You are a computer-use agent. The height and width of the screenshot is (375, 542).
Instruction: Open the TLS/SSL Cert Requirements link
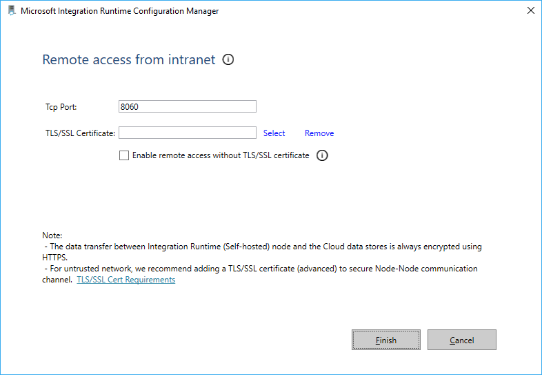pyautogui.click(x=126, y=280)
